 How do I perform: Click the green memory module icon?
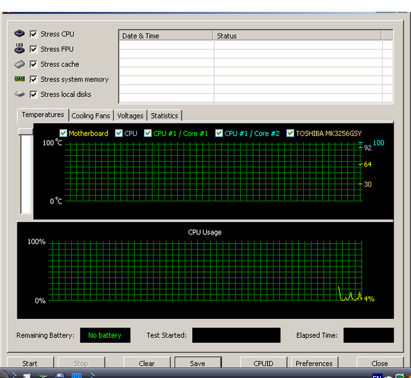pyautogui.click(x=19, y=79)
